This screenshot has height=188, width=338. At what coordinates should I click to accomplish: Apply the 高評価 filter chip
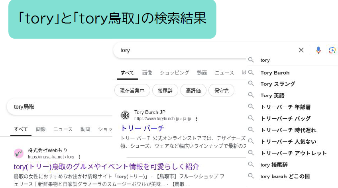(x=193, y=91)
